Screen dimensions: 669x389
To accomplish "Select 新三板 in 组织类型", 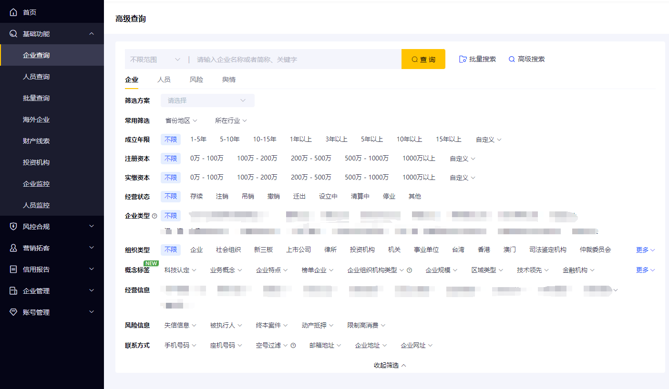I will (263, 250).
